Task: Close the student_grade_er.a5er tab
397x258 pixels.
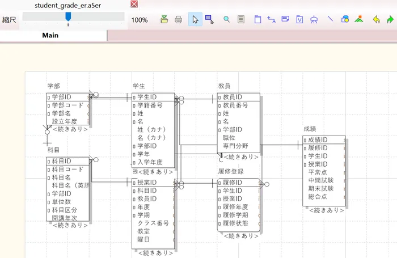Action: pyautogui.click(x=134, y=5)
